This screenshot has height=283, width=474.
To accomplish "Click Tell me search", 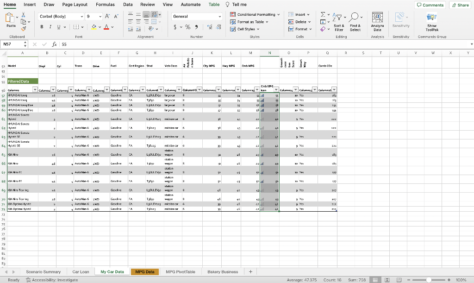I will click(236, 5).
